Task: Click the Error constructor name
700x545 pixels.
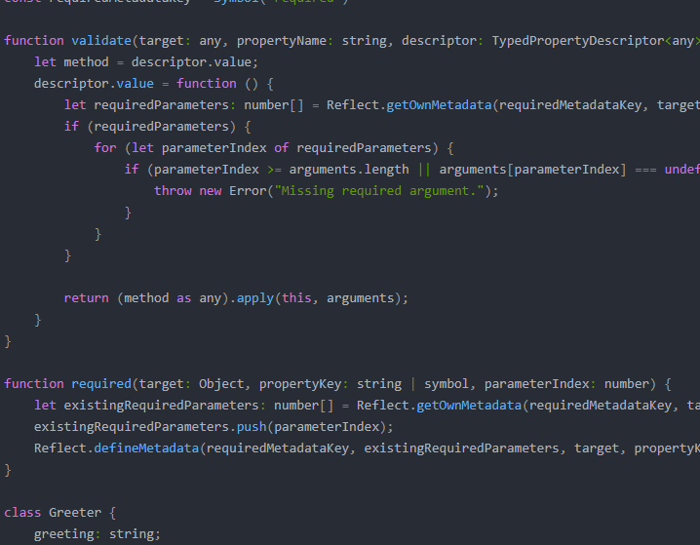Action: point(248,190)
